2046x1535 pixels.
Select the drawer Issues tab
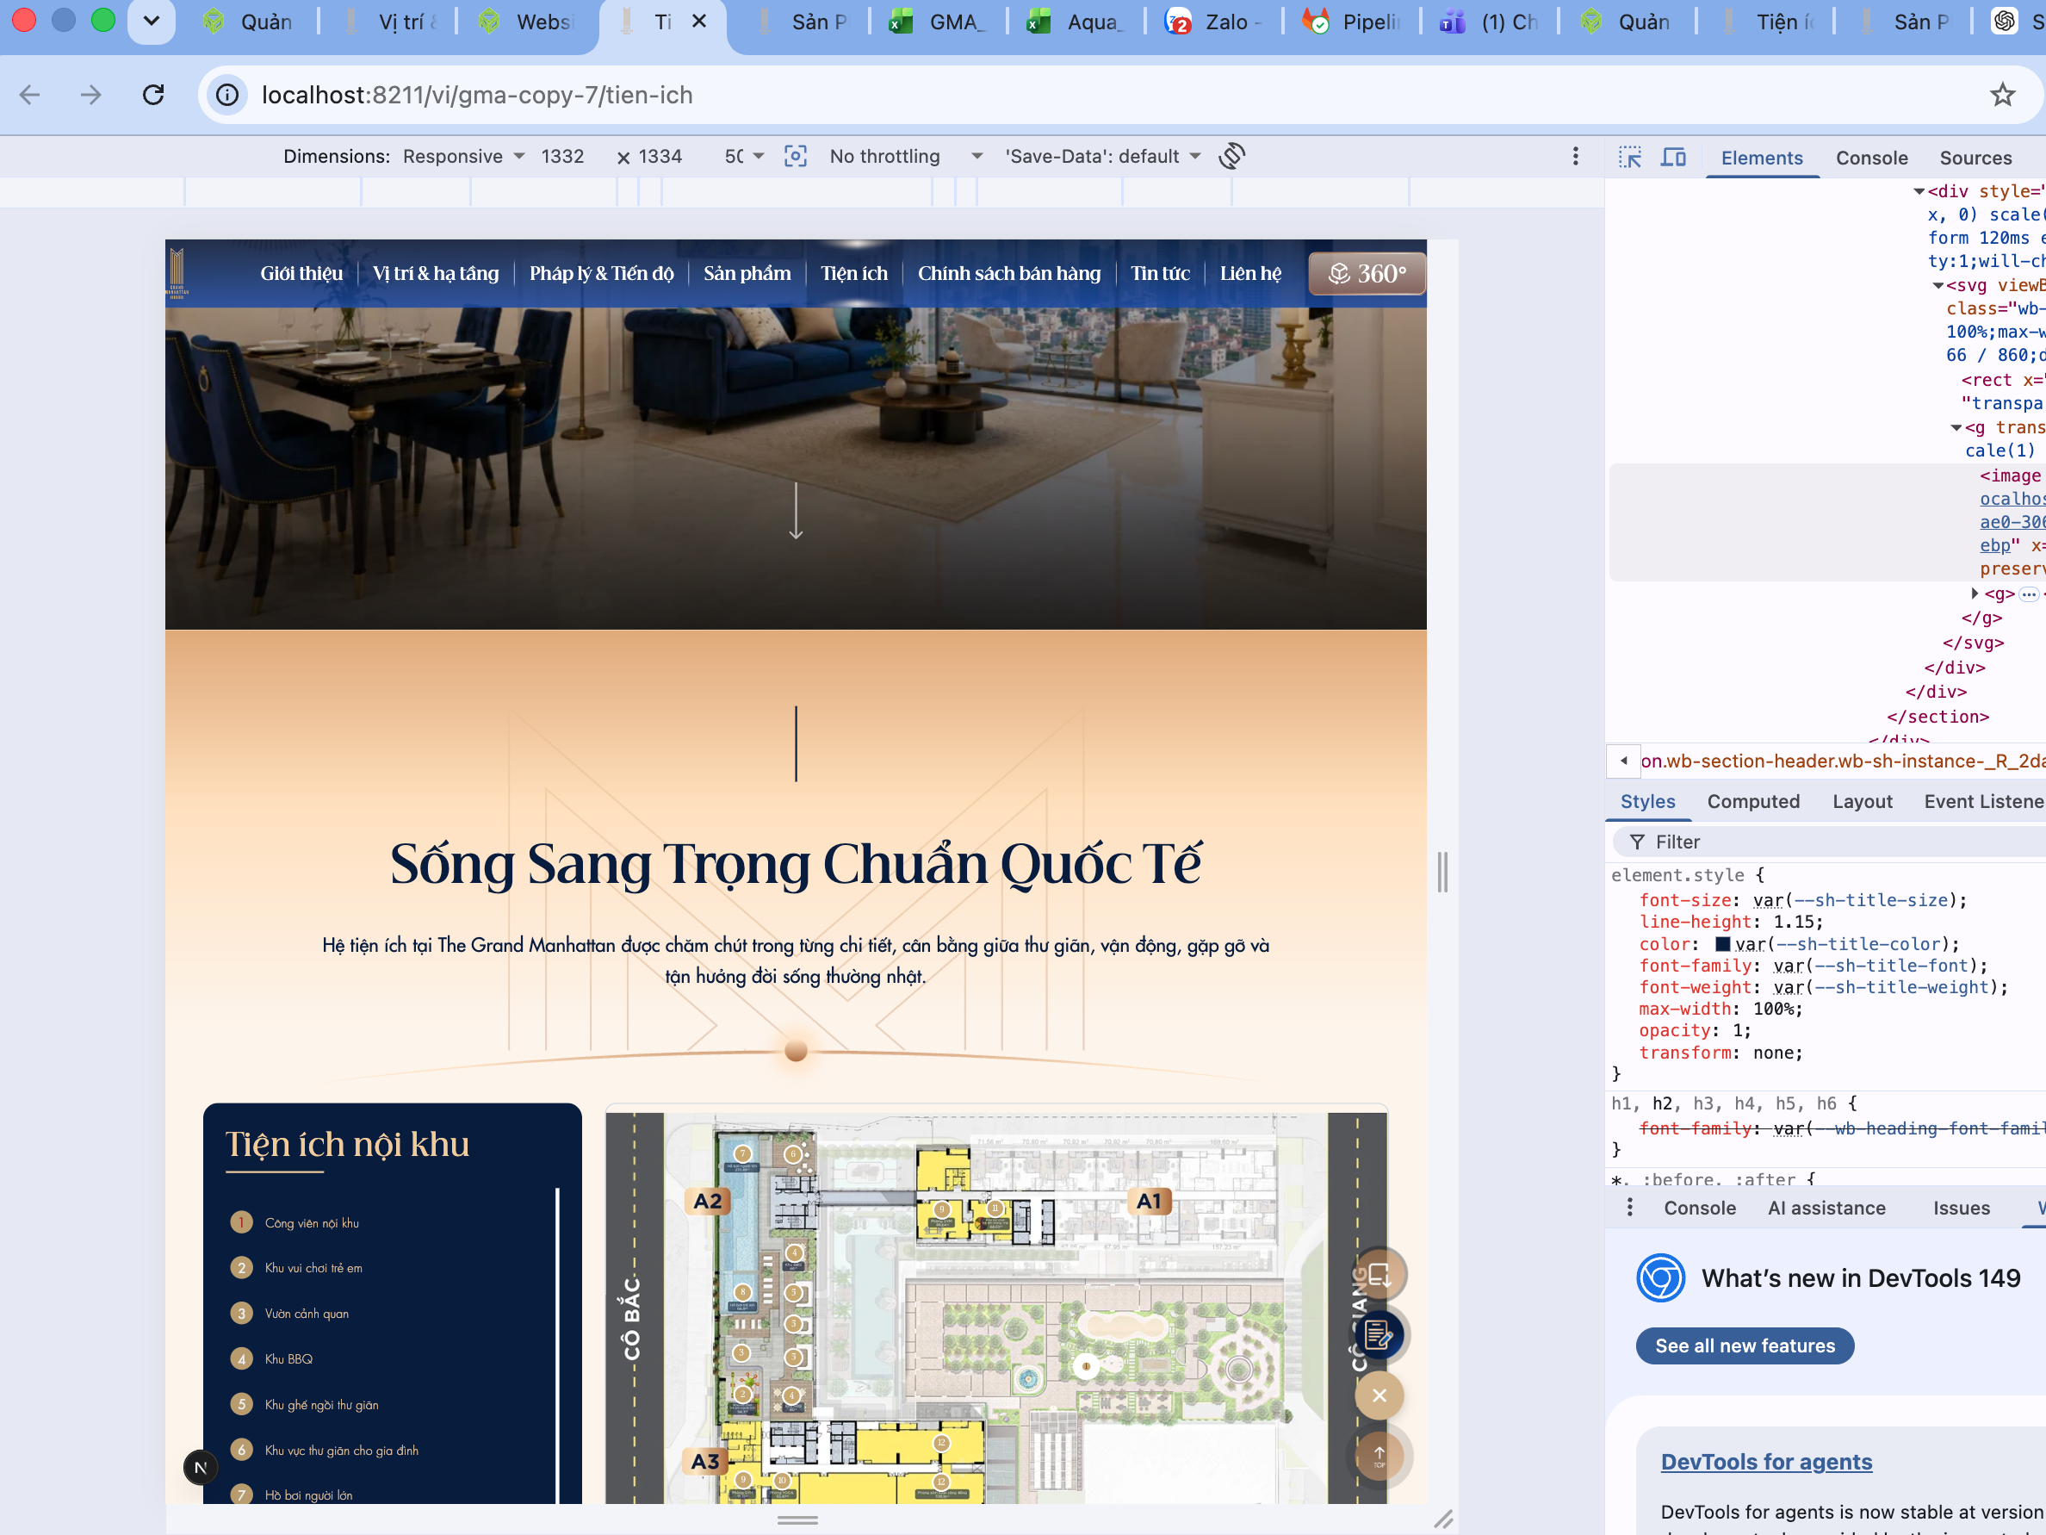coord(1961,1208)
